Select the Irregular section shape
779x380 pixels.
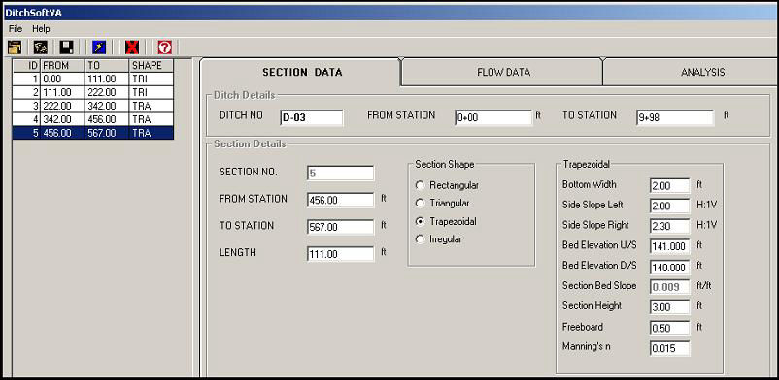439,239
